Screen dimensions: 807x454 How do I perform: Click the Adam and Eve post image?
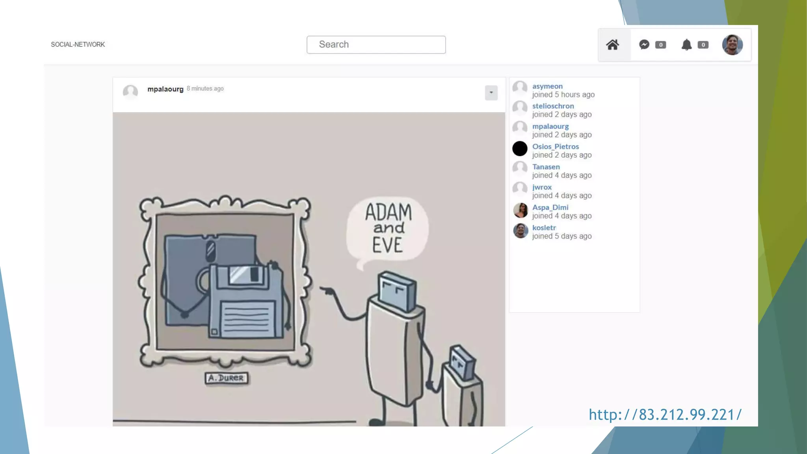pyautogui.click(x=309, y=269)
